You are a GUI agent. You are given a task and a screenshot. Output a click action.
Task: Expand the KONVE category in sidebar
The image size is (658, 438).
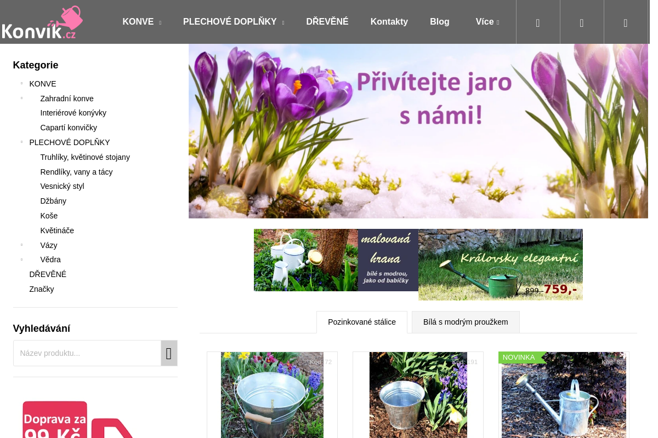point(21,84)
